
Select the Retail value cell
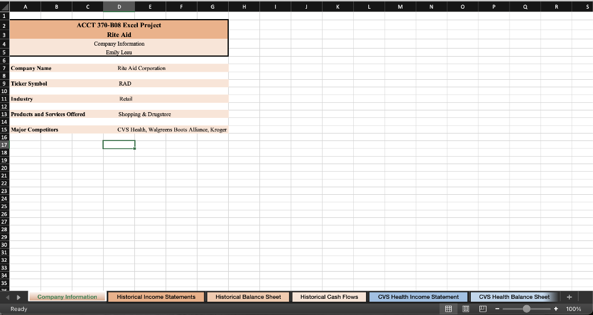tap(126, 99)
